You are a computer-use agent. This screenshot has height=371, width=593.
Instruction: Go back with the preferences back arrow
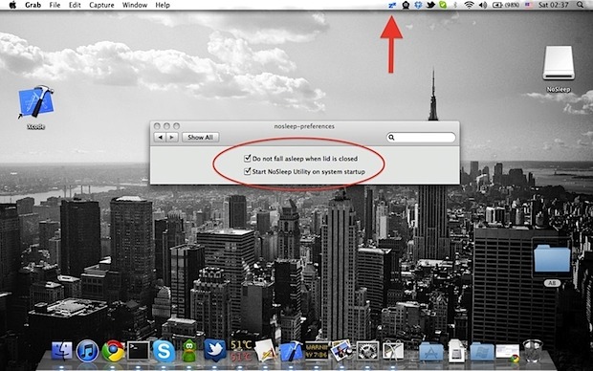click(x=160, y=138)
